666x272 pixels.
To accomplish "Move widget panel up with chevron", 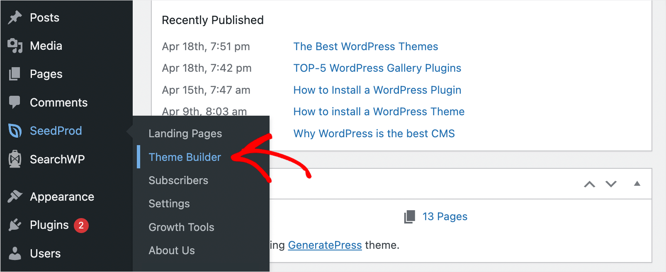I will [590, 184].
